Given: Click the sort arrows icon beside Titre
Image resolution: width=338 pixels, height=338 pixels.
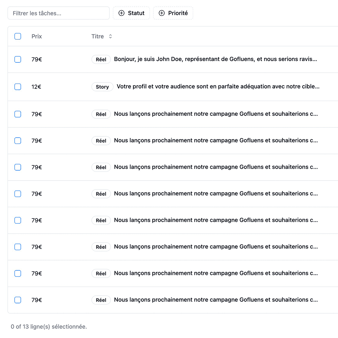Looking at the screenshot, I should click(110, 36).
